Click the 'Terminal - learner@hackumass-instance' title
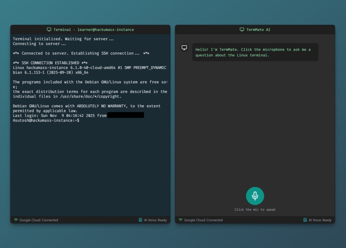Image resolution: width=346 pixels, height=248 pixels. point(94,29)
